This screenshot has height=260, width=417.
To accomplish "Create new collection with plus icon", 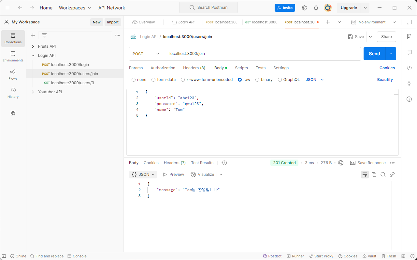I will (33, 35).
